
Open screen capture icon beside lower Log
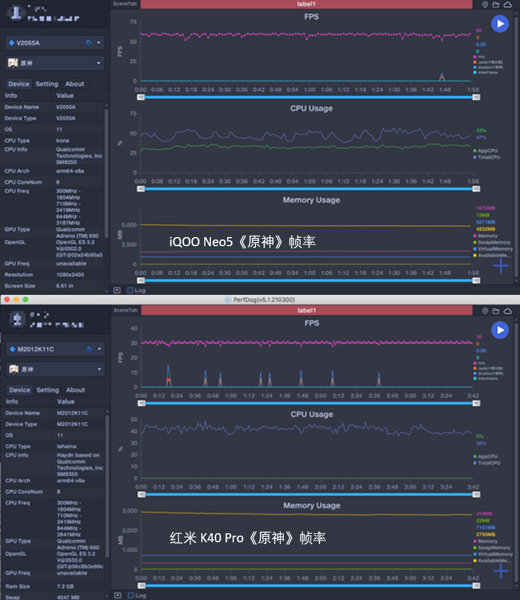point(117,595)
